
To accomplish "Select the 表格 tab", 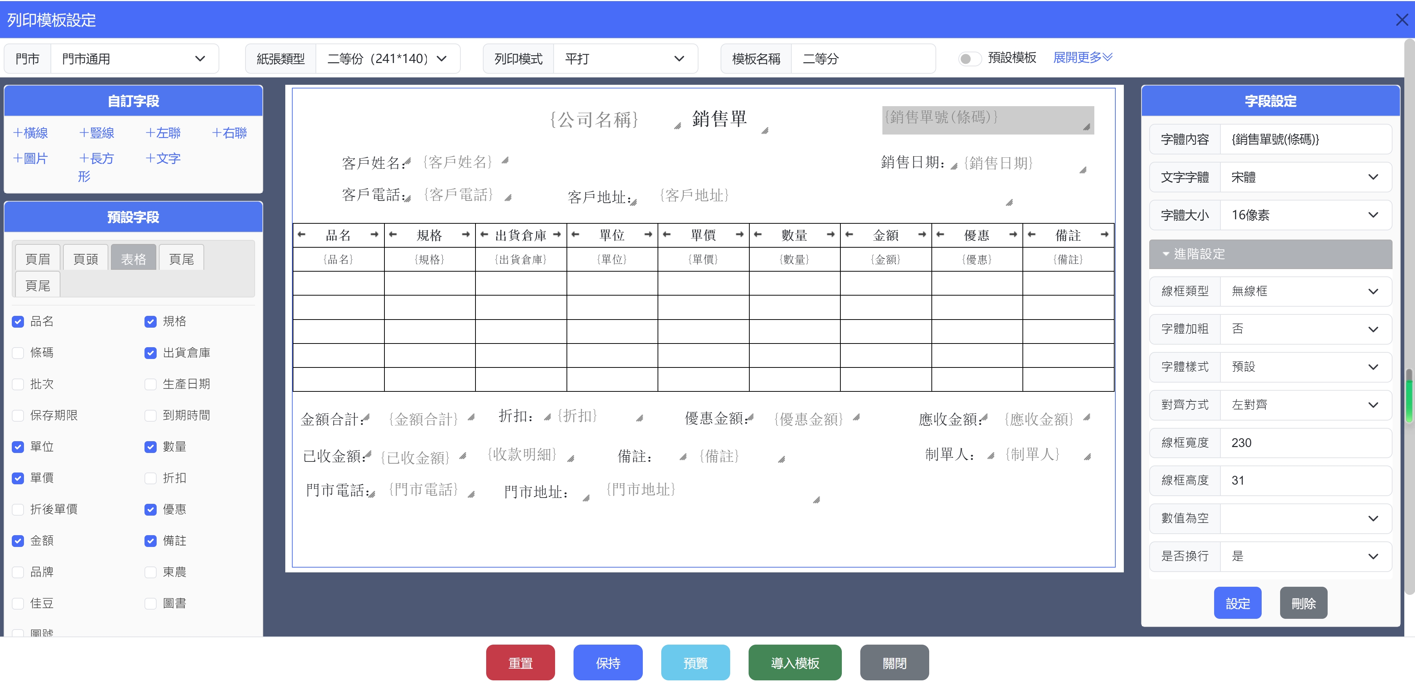I will [133, 258].
